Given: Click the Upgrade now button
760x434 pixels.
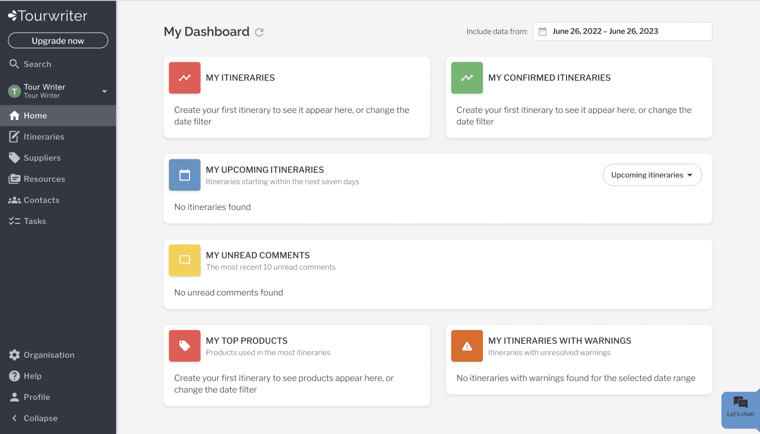Looking at the screenshot, I should (x=57, y=40).
